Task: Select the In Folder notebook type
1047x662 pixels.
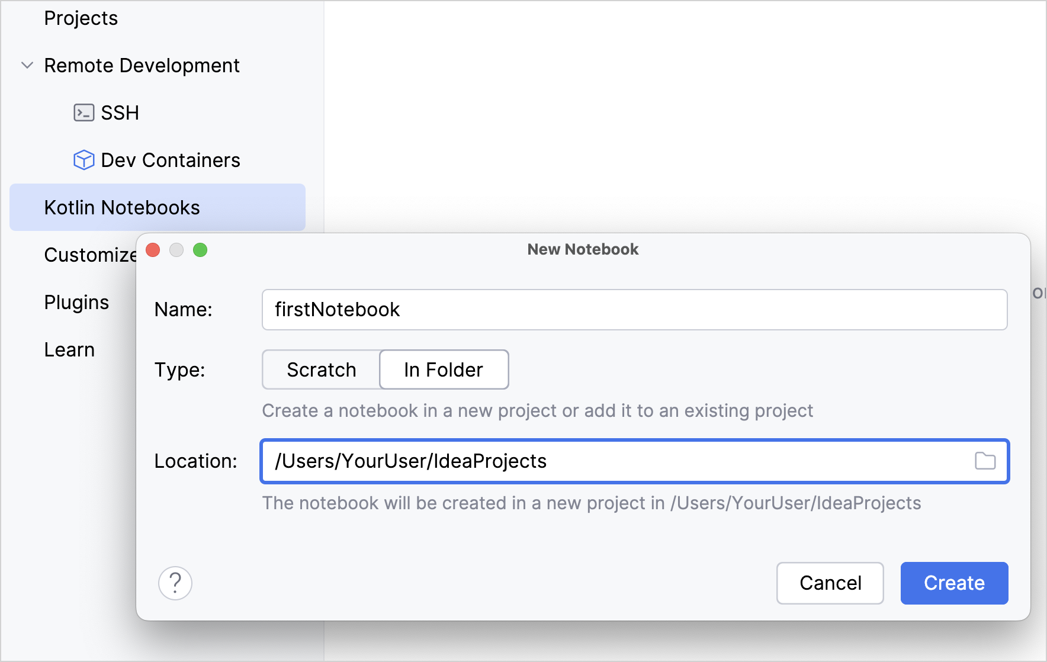Action: [x=442, y=369]
